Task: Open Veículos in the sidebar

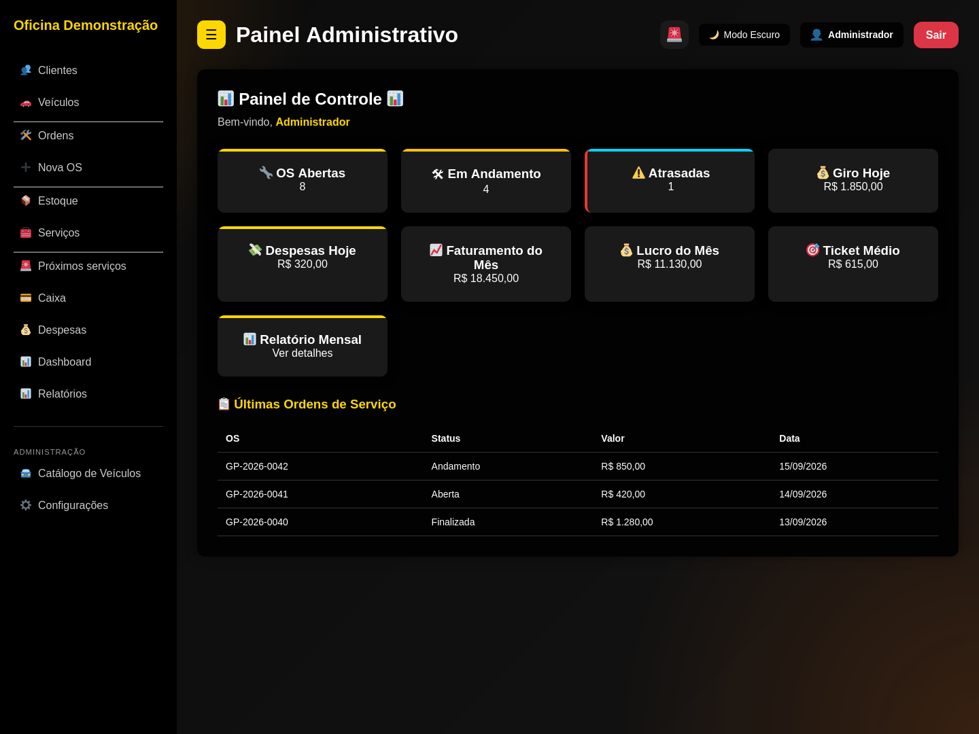Action: pos(88,103)
